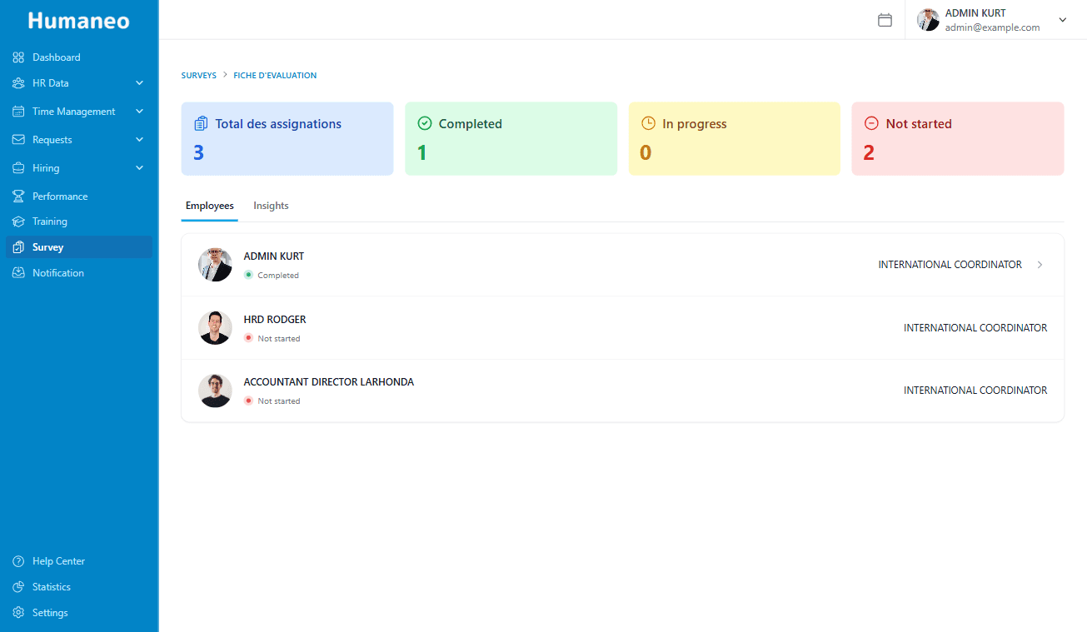Click the HR Data people icon
The width and height of the screenshot is (1087, 632).
click(x=18, y=83)
